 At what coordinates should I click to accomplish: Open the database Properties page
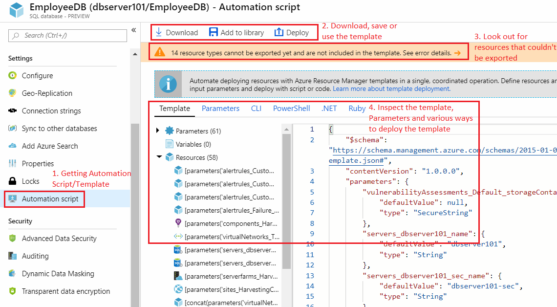38,163
